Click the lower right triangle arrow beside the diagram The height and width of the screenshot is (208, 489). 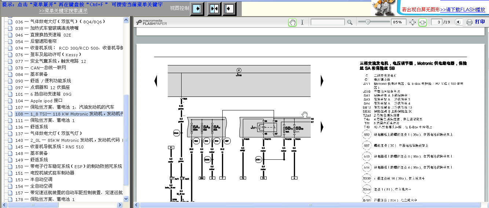(x=322, y=127)
